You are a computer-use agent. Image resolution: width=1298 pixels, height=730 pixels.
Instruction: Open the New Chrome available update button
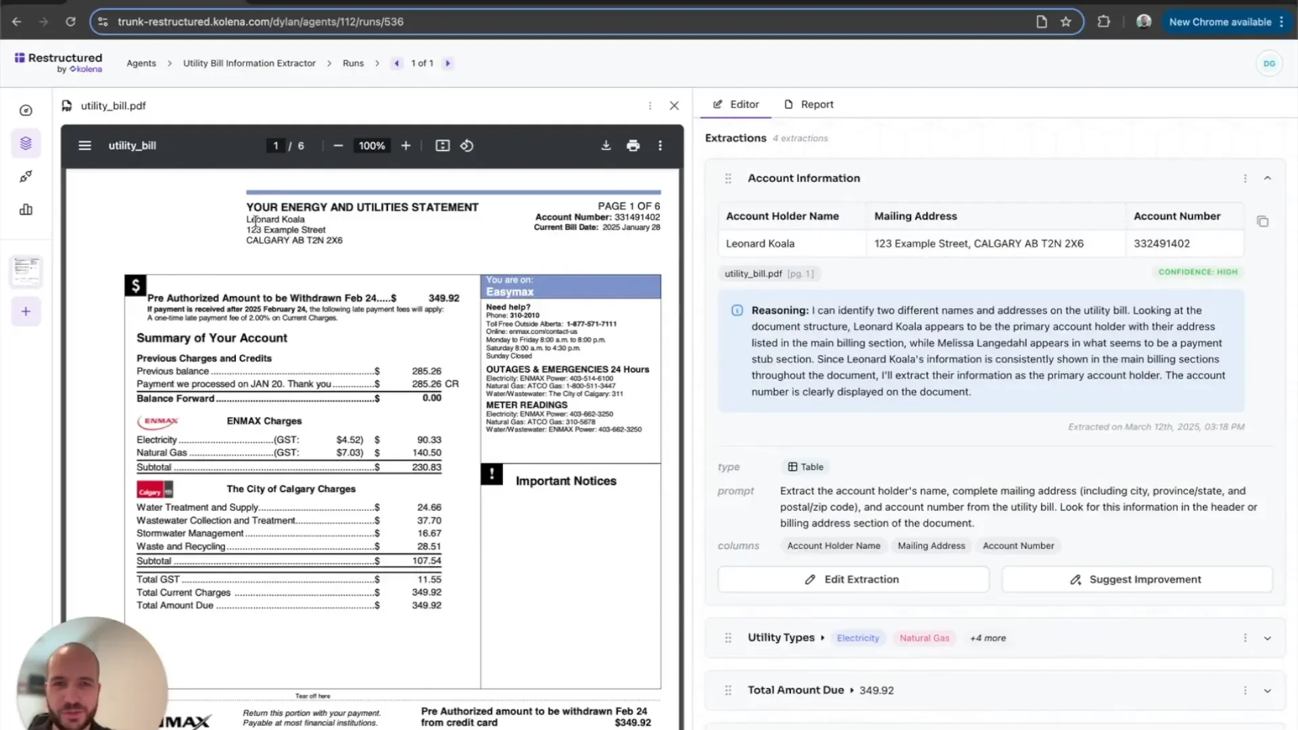click(1221, 22)
